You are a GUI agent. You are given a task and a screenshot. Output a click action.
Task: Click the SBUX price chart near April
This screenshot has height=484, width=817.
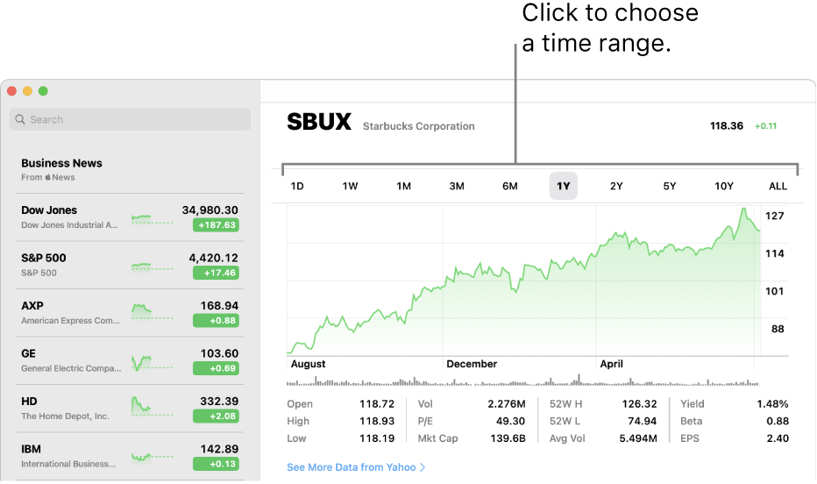pos(611,281)
